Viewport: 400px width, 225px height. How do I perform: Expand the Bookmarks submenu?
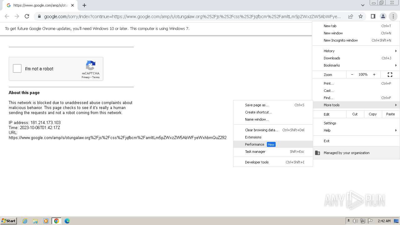click(356, 65)
